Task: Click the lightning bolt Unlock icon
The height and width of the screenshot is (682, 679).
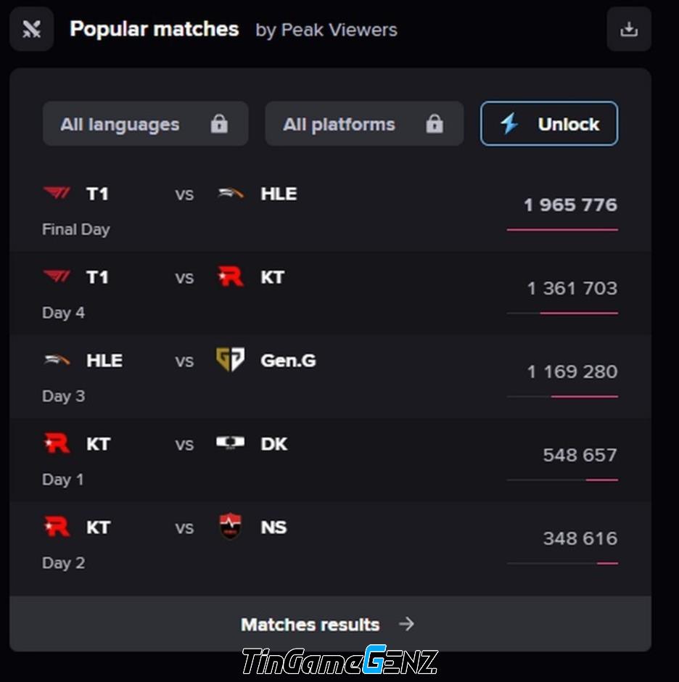Action: [509, 123]
